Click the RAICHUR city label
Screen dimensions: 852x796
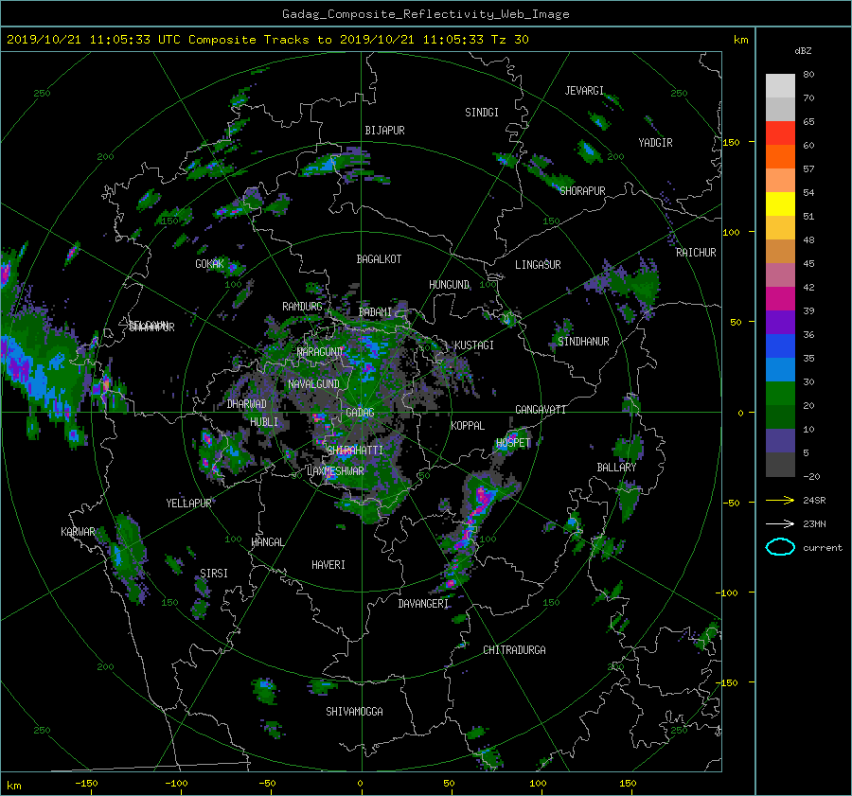click(x=696, y=253)
